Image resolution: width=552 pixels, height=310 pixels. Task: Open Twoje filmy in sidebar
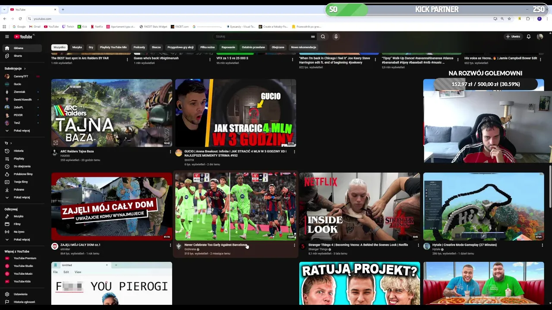22,182
